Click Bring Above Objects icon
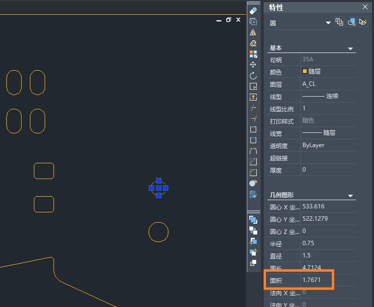The width and height of the screenshot is (374, 307). tap(253, 241)
